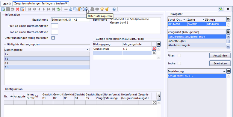Click the Datensatz kopieren icon
233x117 pixels.
(85, 9)
